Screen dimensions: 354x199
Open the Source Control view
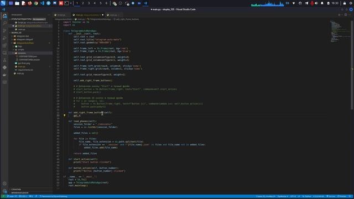click(x=4, y=30)
